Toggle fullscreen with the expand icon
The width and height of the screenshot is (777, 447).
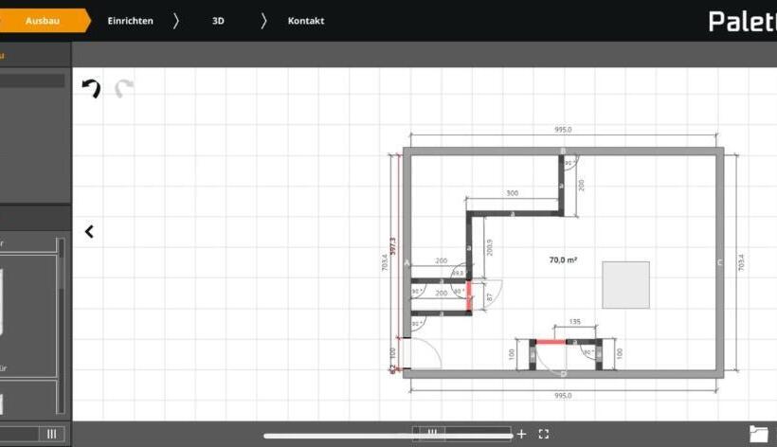click(x=544, y=434)
